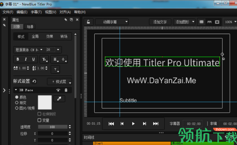
Task: Click the white face color swatch
Action: (45, 102)
